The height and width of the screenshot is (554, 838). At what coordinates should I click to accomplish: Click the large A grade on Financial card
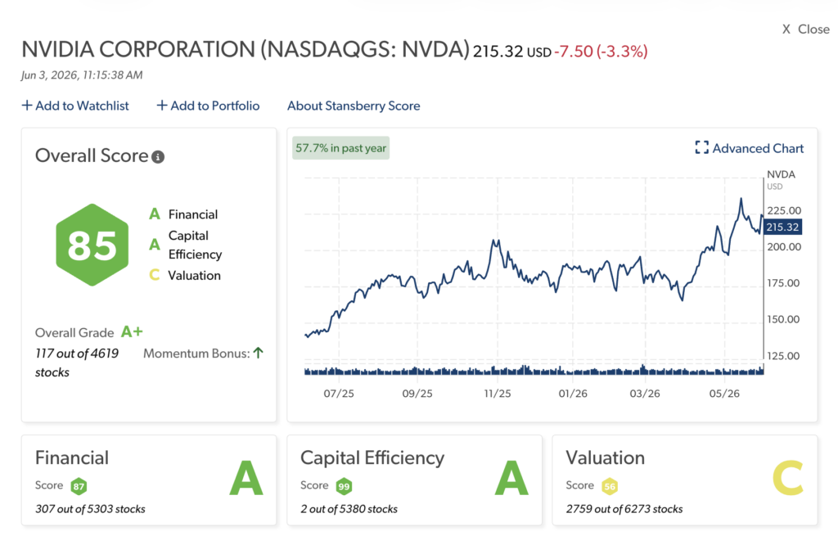pyautogui.click(x=246, y=478)
